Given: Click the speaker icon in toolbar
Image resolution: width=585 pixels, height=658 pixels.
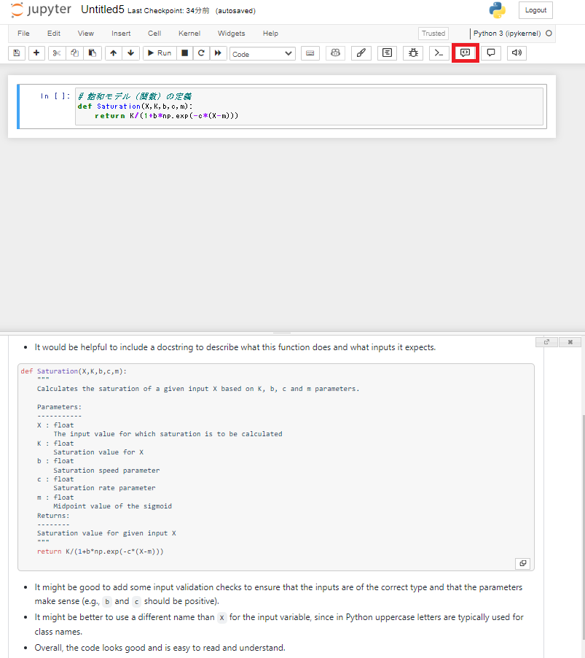Looking at the screenshot, I should [517, 53].
